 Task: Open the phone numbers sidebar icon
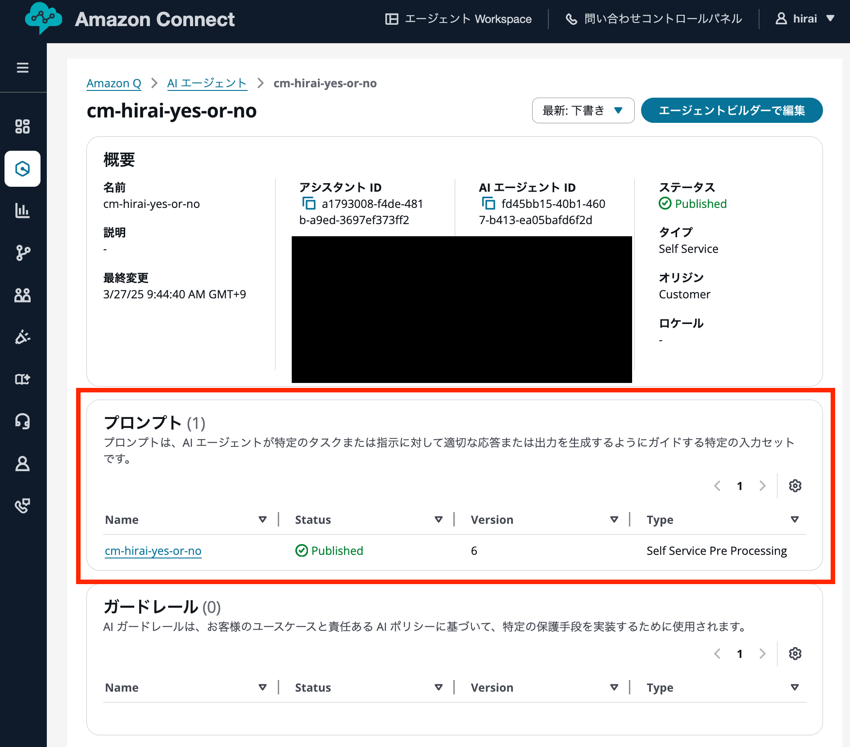coord(23,505)
